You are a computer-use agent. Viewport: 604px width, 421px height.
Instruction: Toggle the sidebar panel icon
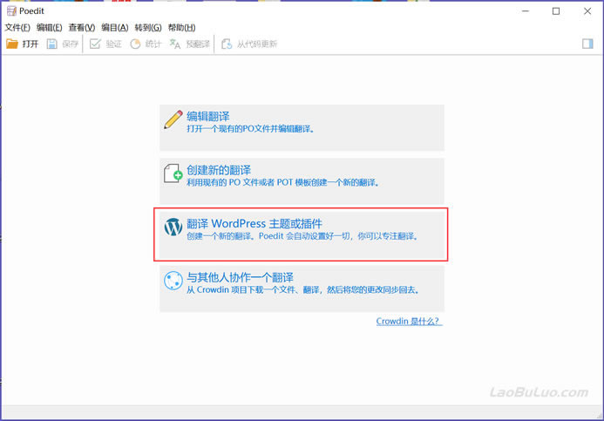(587, 44)
